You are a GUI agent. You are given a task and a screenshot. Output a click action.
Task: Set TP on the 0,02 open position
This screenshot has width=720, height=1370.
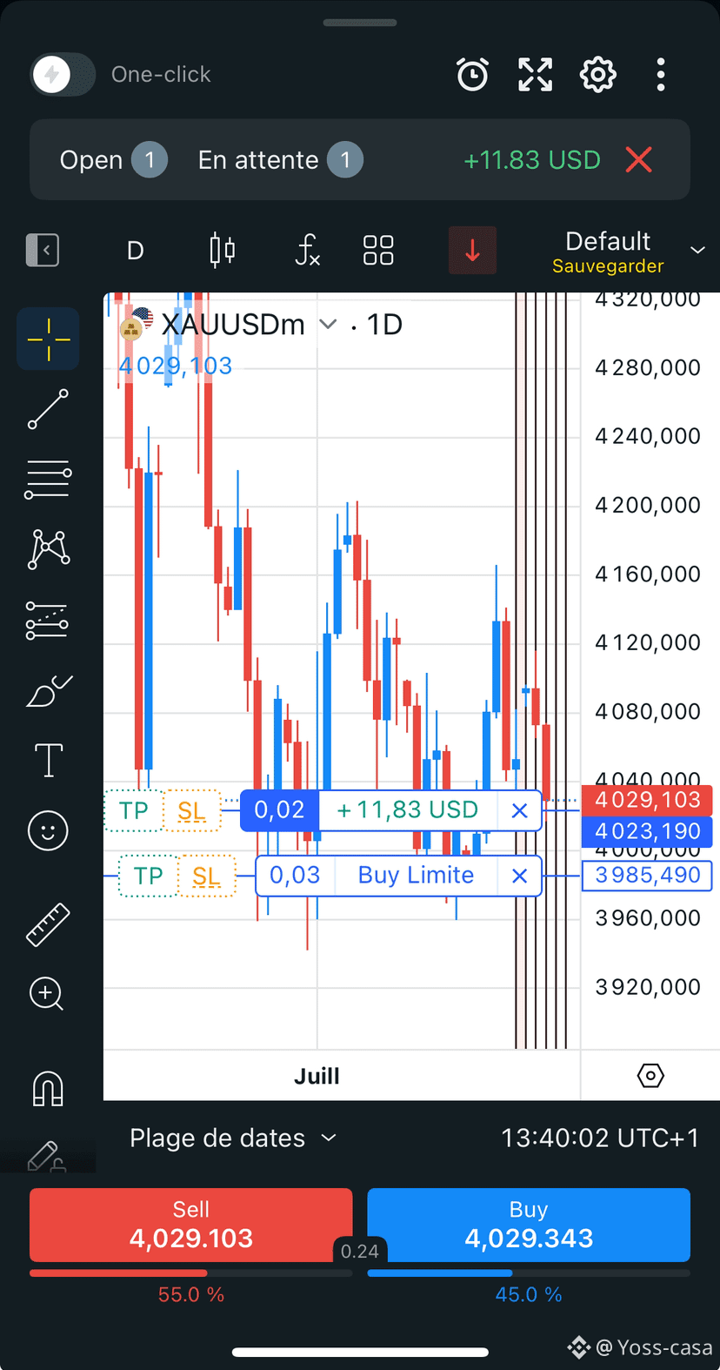tap(133, 810)
